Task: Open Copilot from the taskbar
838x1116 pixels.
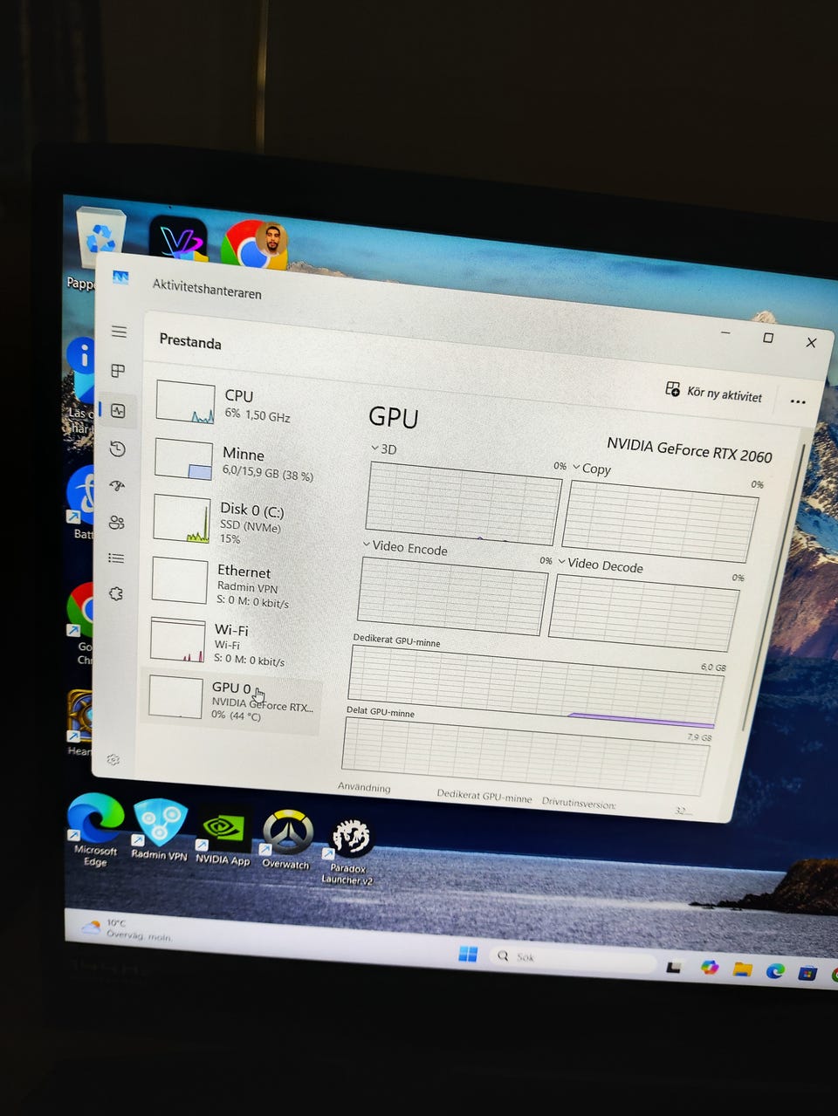Action: pyautogui.click(x=710, y=967)
